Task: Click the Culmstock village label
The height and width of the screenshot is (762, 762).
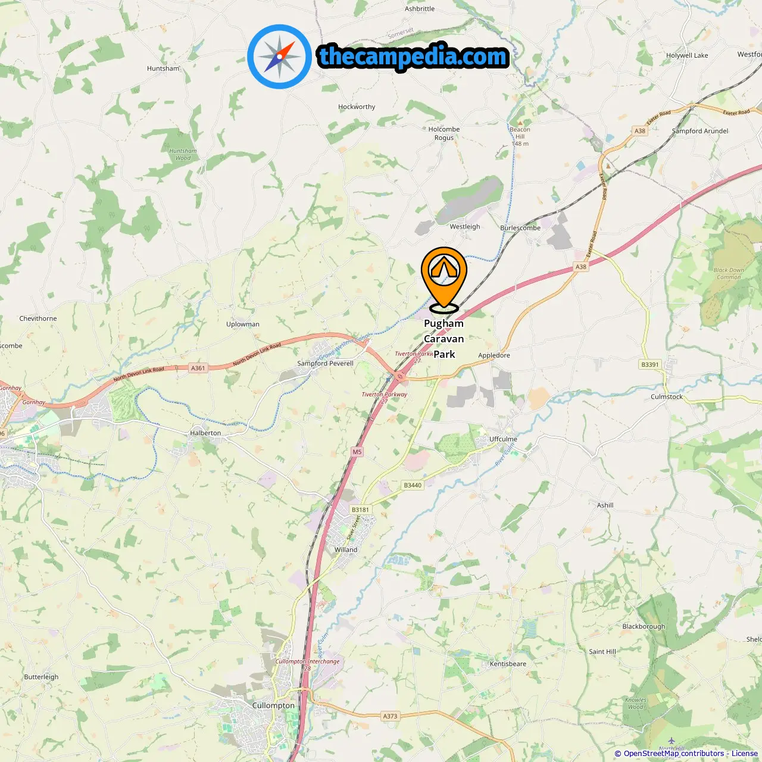Action: click(x=667, y=396)
